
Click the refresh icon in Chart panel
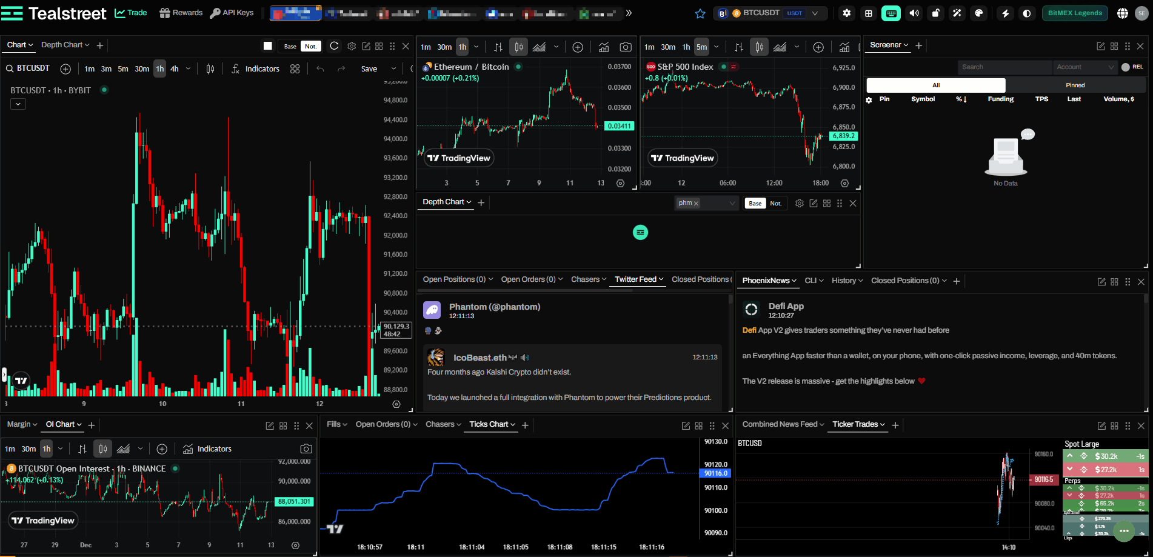click(334, 46)
